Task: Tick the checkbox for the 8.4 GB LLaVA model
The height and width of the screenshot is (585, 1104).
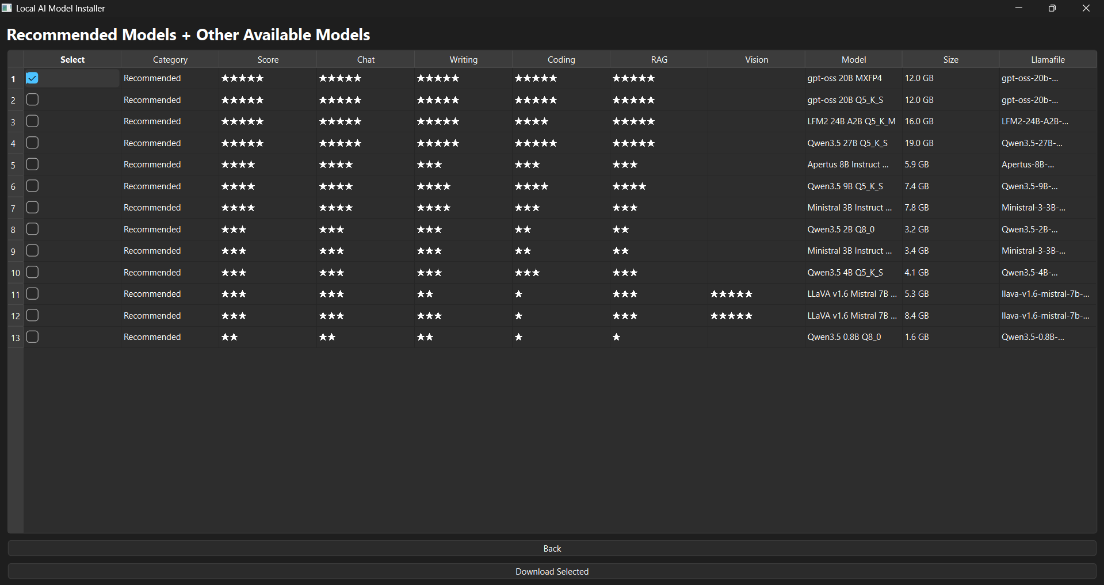Action: pos(32,316)
